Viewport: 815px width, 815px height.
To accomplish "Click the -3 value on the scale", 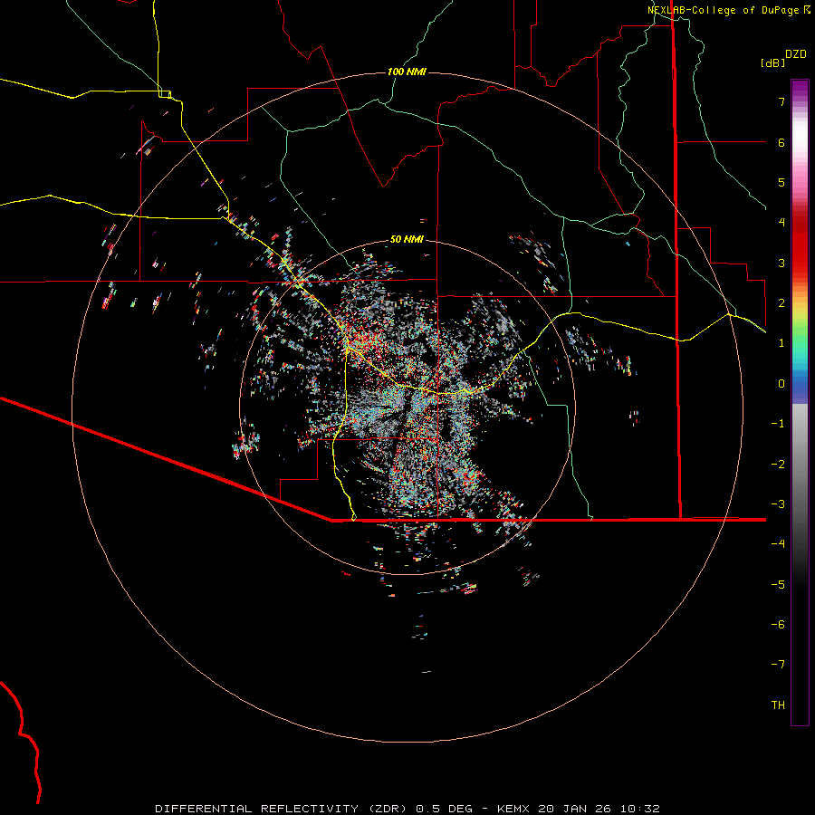I will pos(778,503).
